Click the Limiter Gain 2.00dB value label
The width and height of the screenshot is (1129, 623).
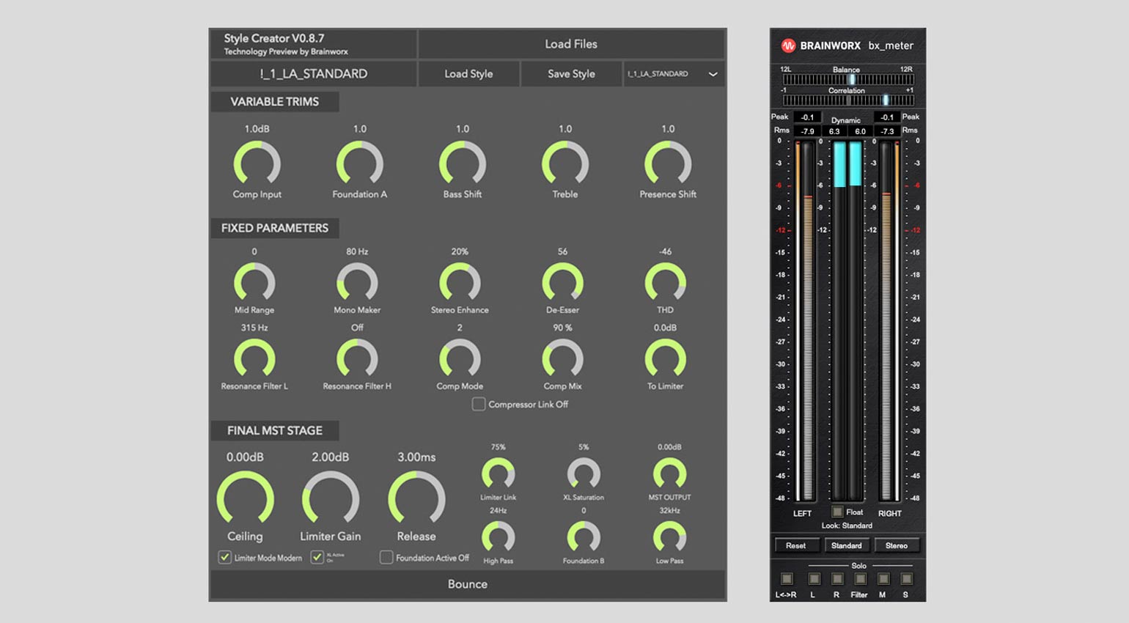tap(331, 457)
